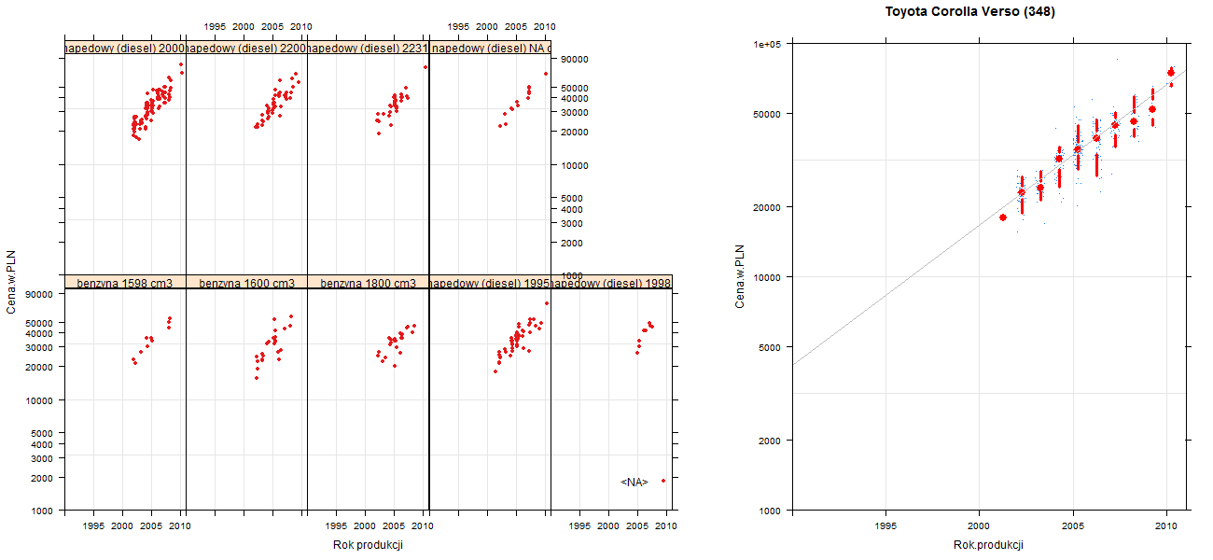This screenshot has width=1213, height=560.
Task: Select the 'benzyna 1800 cm3' panel strip
Action: [x=368, y=282]
